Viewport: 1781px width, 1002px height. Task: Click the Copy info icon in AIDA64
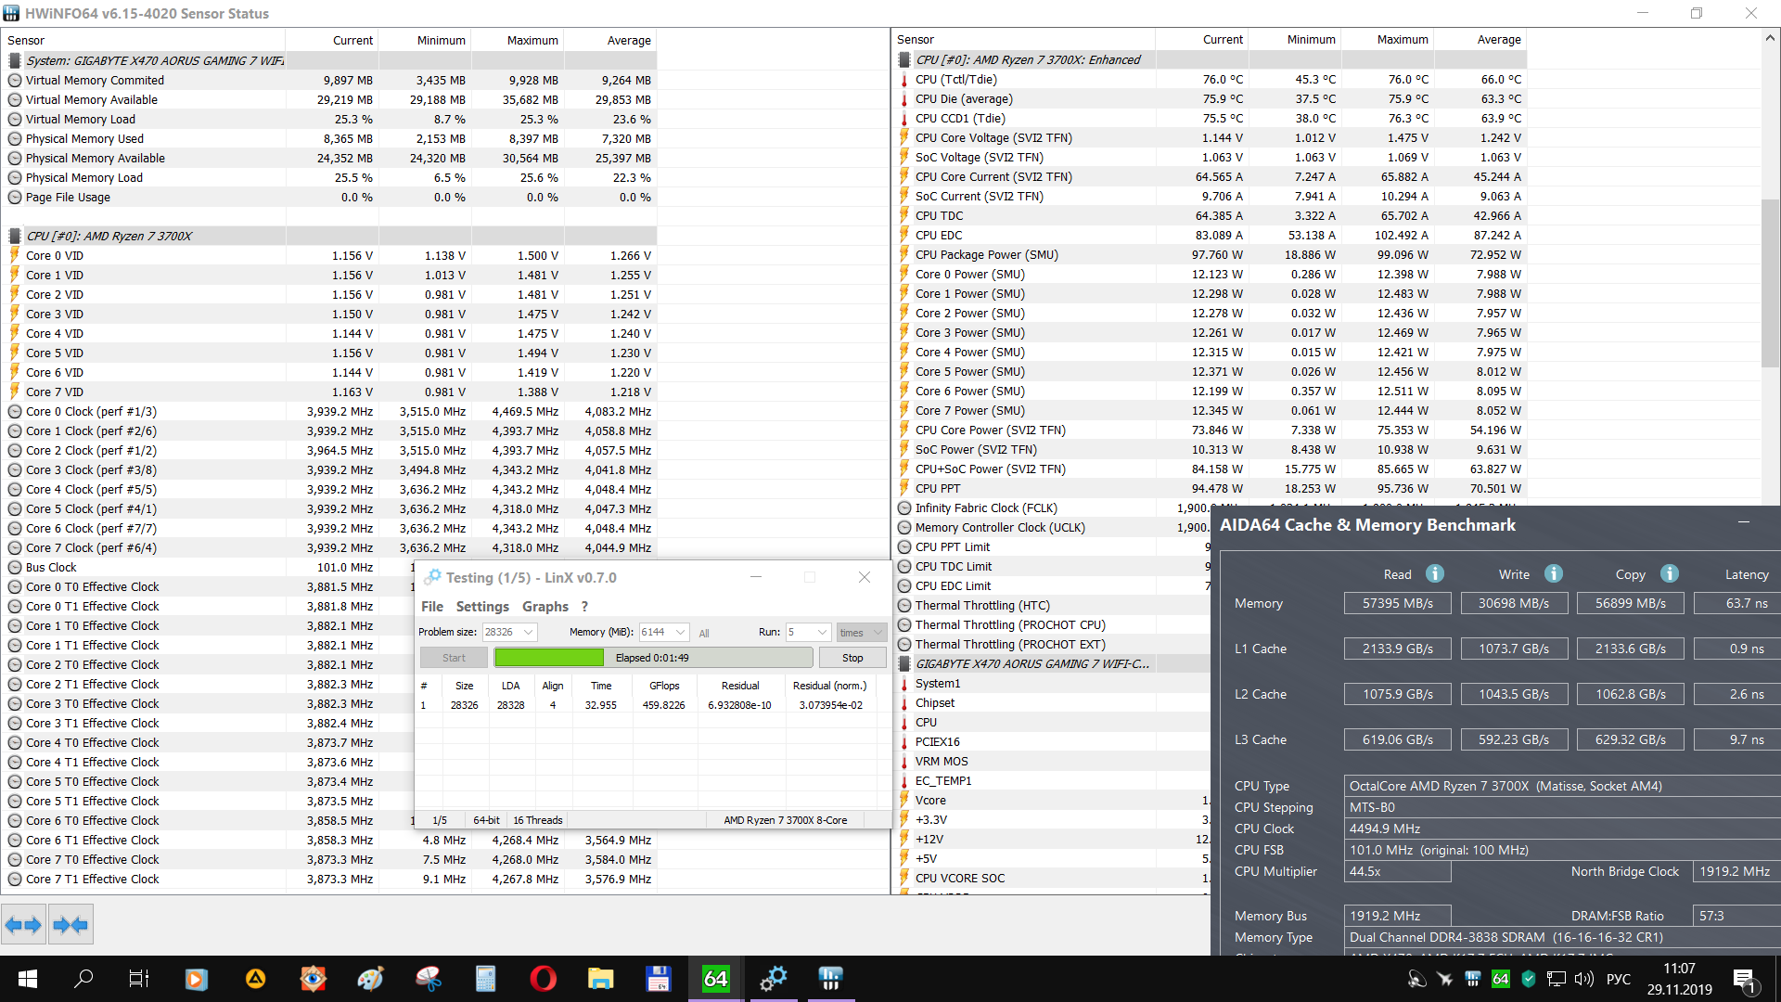point(1670,574)
